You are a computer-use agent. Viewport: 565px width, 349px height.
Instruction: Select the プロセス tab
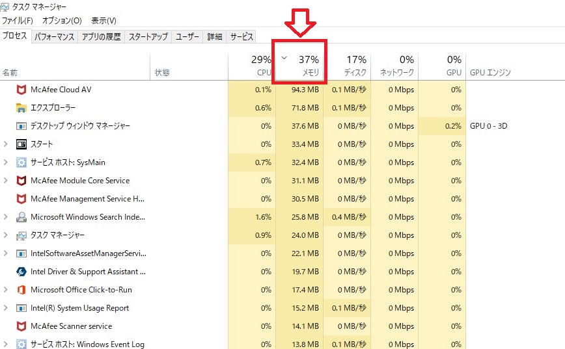coord(15,36)
